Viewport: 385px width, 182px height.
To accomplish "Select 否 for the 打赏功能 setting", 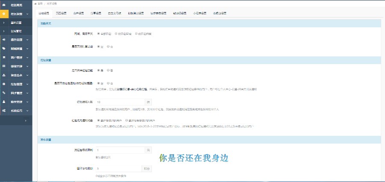I will coord(108,47).
